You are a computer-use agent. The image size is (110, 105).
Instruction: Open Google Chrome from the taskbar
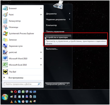(12, 92)
